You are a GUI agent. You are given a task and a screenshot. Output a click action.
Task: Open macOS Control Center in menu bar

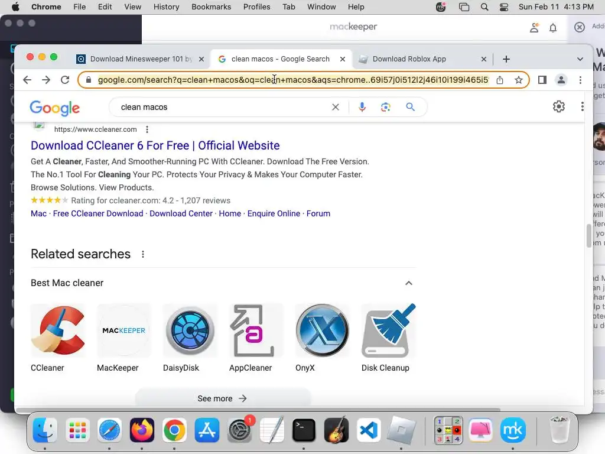pyautogui.click(x=504, y=7)
